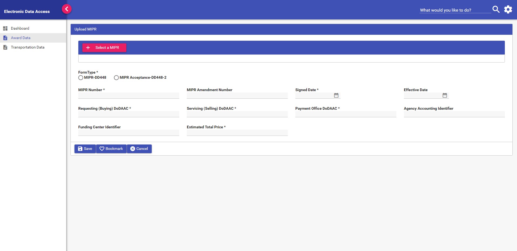Click the Award Data document icon
The width and height of the screenshot is (517, 251).
coord(5,38)
